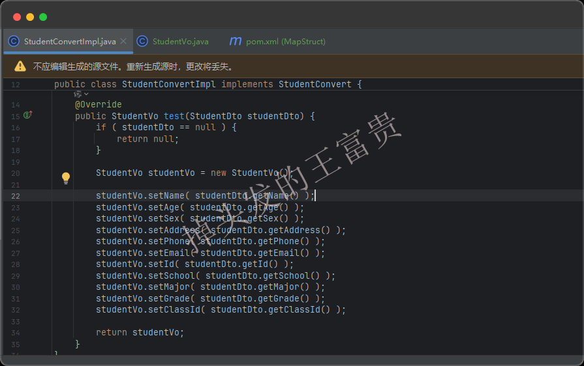
Task: Click the generated source file warning message
Action: click(134, 66)
